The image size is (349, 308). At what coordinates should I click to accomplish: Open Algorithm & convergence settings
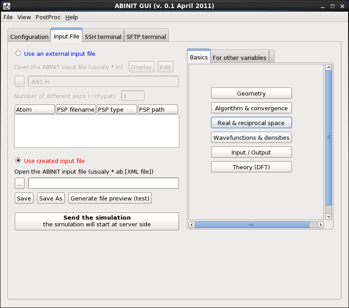[x=251, y=108]
